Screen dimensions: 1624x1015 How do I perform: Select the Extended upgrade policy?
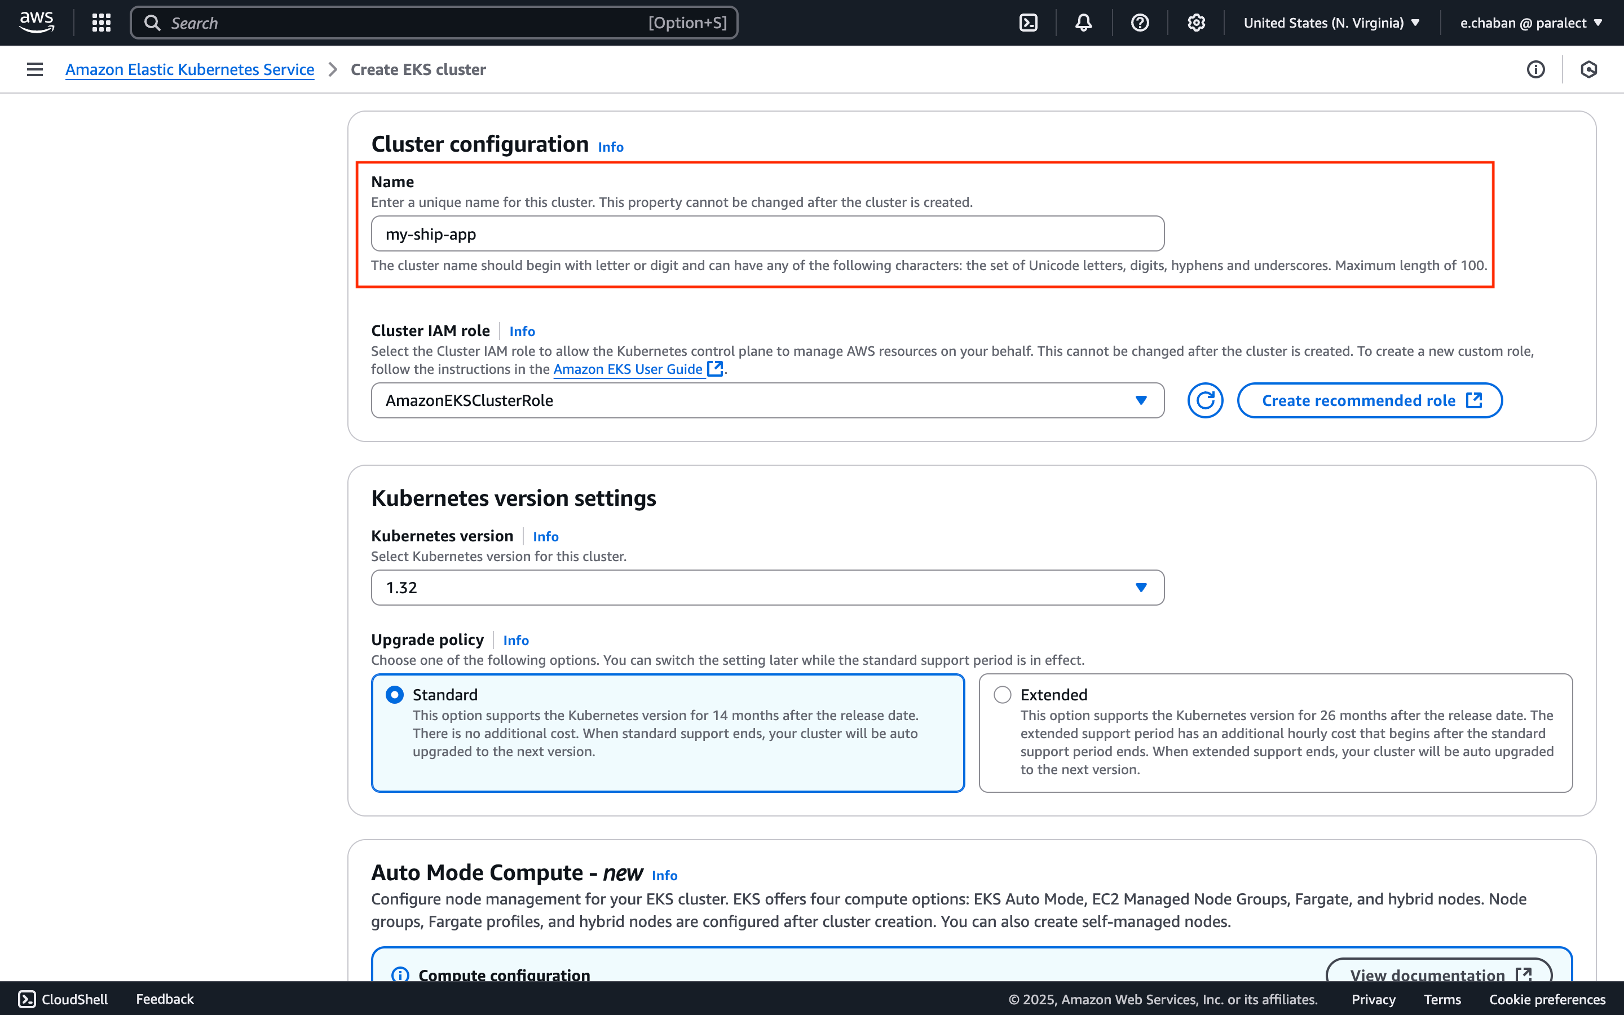pyautogui.click(x=1003, y=695)
